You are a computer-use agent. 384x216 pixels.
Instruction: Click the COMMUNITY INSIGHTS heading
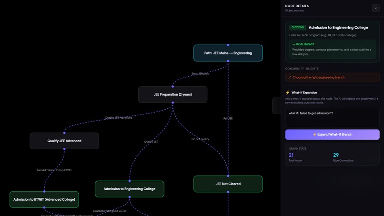click(x=302, y=69)
